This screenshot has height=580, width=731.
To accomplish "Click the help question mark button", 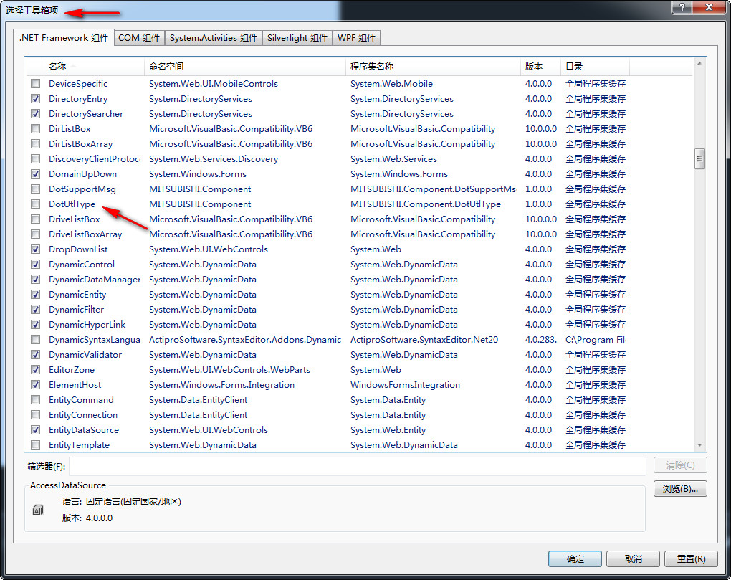I will 681,6.
